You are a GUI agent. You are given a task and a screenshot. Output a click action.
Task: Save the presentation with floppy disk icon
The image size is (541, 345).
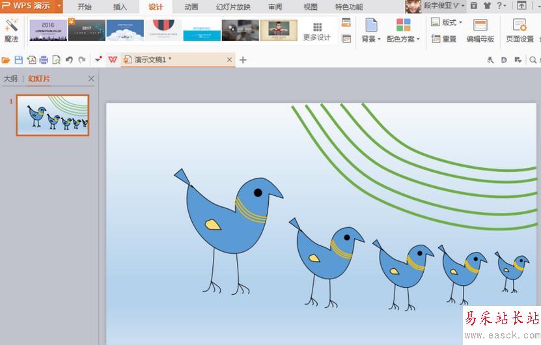tap(19, 60)
